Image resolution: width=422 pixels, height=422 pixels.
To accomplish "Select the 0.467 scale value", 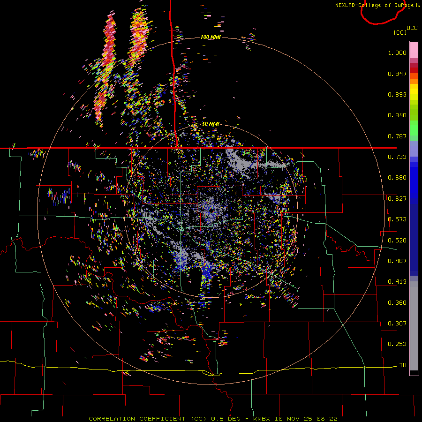I will pos(397,261).
